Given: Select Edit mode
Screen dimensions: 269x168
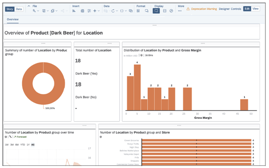Looking at the screenshot, I should (x=247, y=8).
